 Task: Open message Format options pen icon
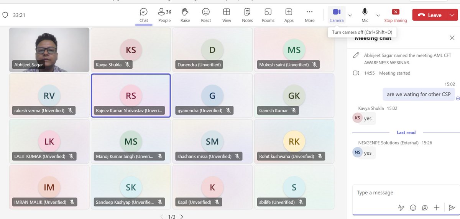pos(401,208)
